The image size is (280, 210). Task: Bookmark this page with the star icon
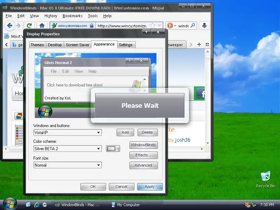click(x=153, y=26)
